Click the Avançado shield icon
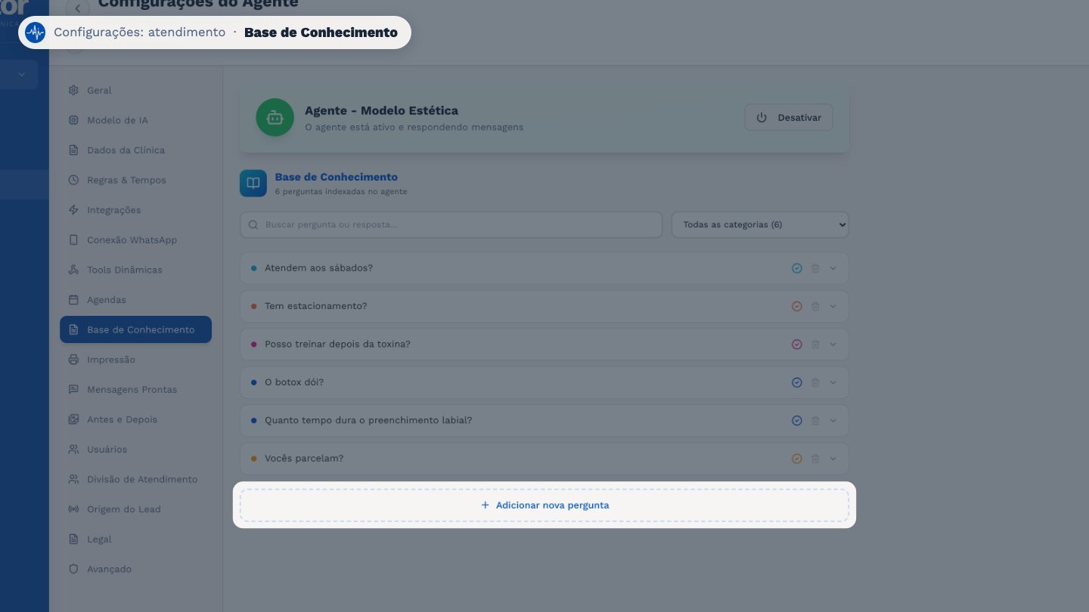Viewport: 1089px width, 612px height. (73, 569)
